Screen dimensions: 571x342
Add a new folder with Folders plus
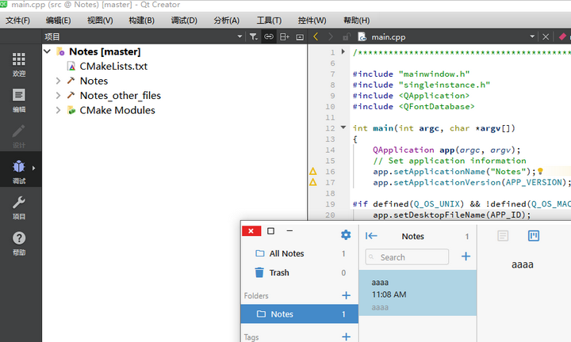tap(346, 295)
